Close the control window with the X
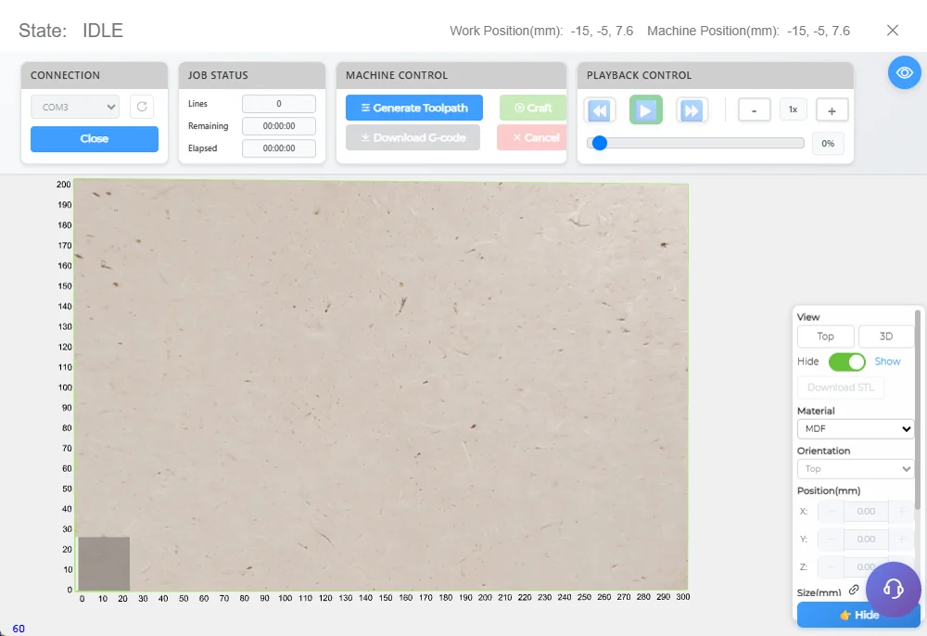The image size is (927, 636). pyautogui.click(x=893, y=31)
